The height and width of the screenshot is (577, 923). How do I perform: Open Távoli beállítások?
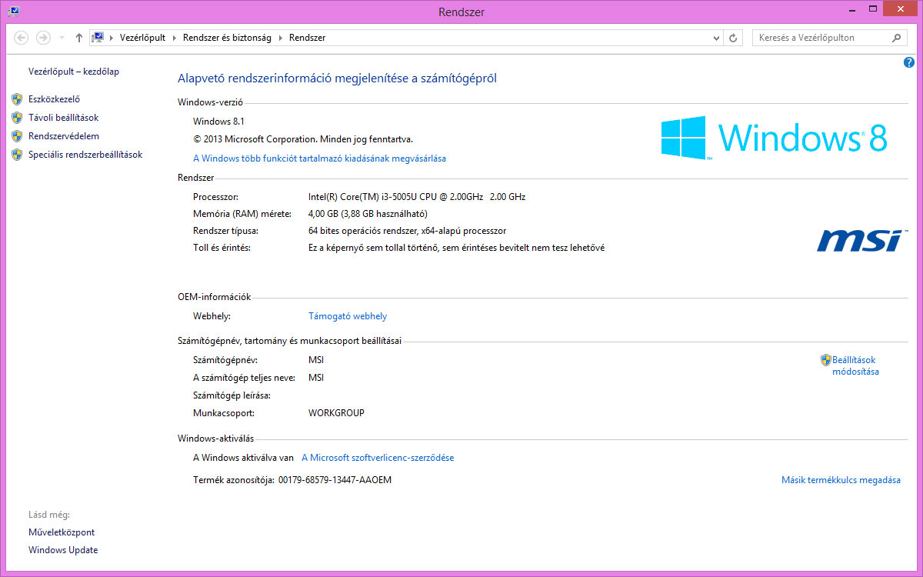coord(63,118)
